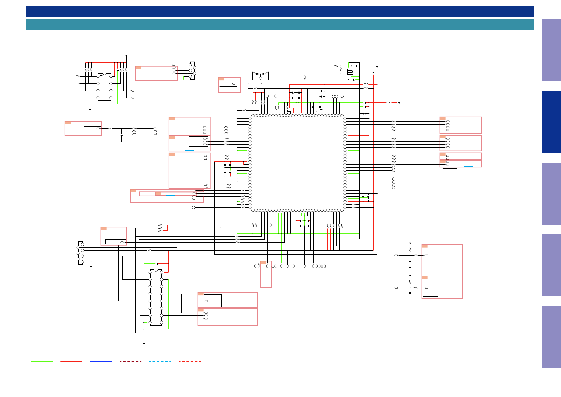Click the large square microcontroller chip in the center
This screenshot has height=397, width=561.
[x=297, y=163]
